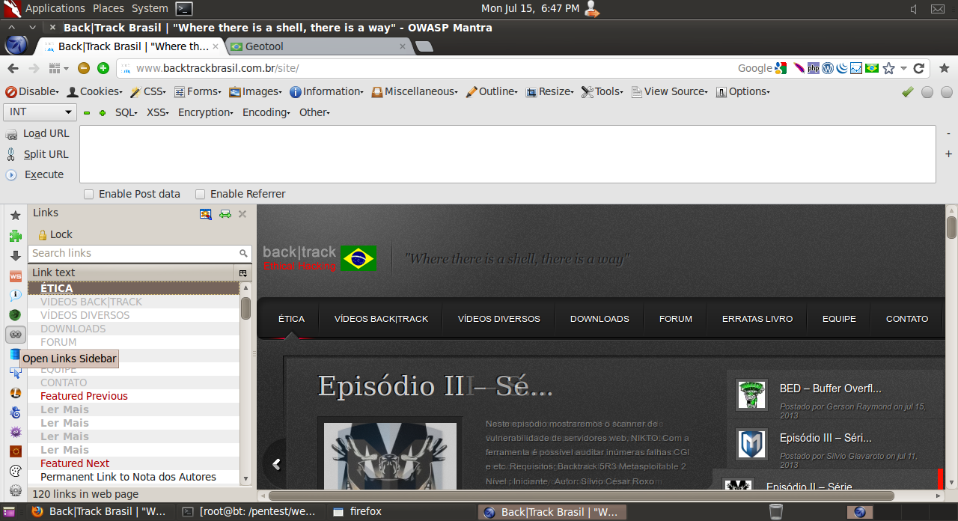958x521 pixels.
Task: Click the orange WS sidebar icon
Action: tap(15, 276)
